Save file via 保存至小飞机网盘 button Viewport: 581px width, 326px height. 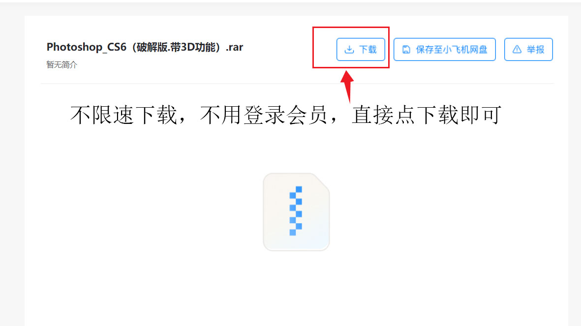[x=445, y=49]
